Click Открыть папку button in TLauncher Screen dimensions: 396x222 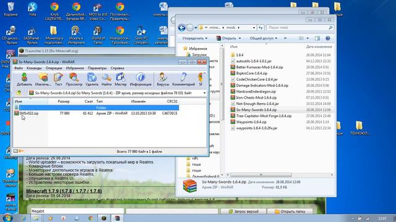290,212
